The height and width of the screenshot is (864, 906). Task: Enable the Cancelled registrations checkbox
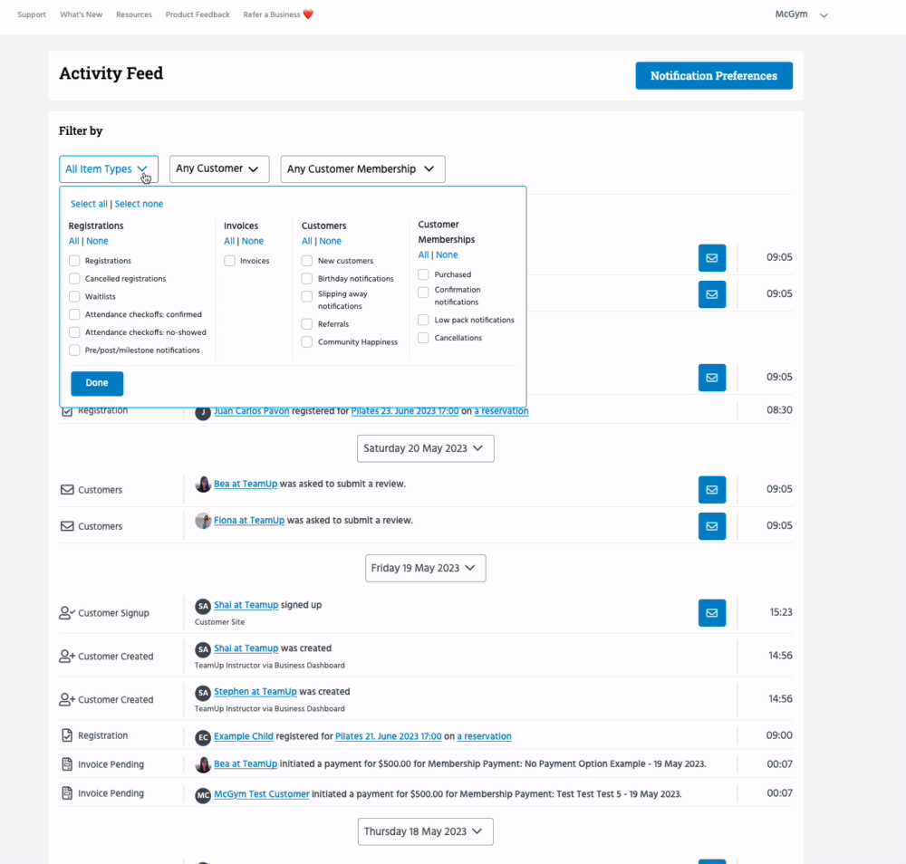coord(74,279)
